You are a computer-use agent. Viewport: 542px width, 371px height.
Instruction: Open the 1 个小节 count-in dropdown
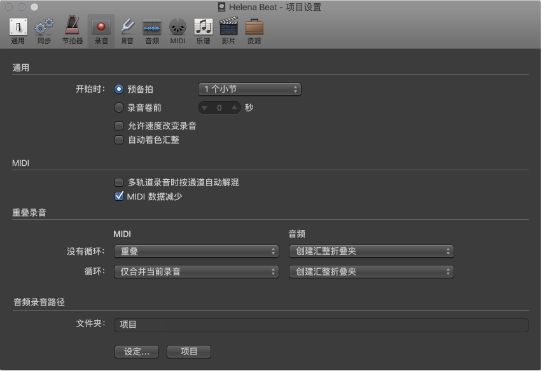point(249,89)
